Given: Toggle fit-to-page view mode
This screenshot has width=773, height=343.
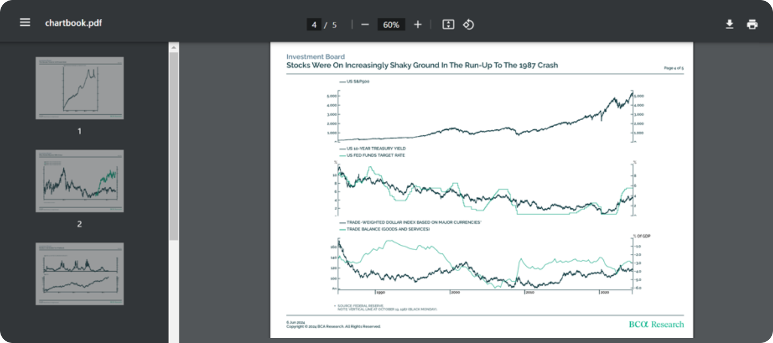Looking at the screenshot, I should click(x=448, y=24).
